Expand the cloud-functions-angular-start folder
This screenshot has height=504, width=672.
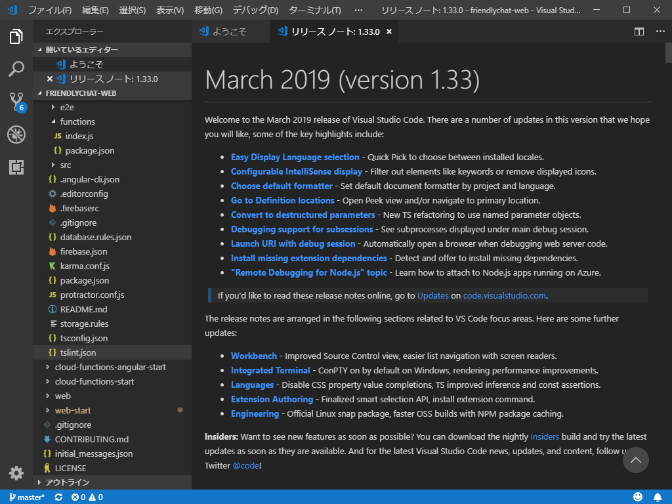[112, 367]
